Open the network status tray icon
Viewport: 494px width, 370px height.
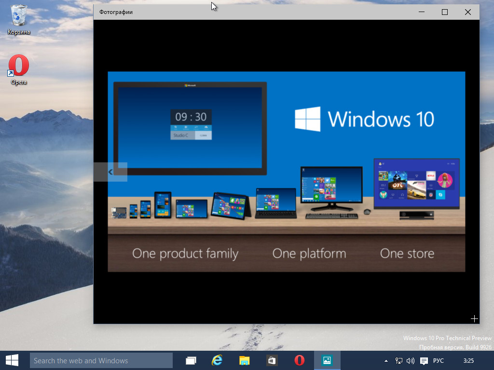tap(399, 361)
